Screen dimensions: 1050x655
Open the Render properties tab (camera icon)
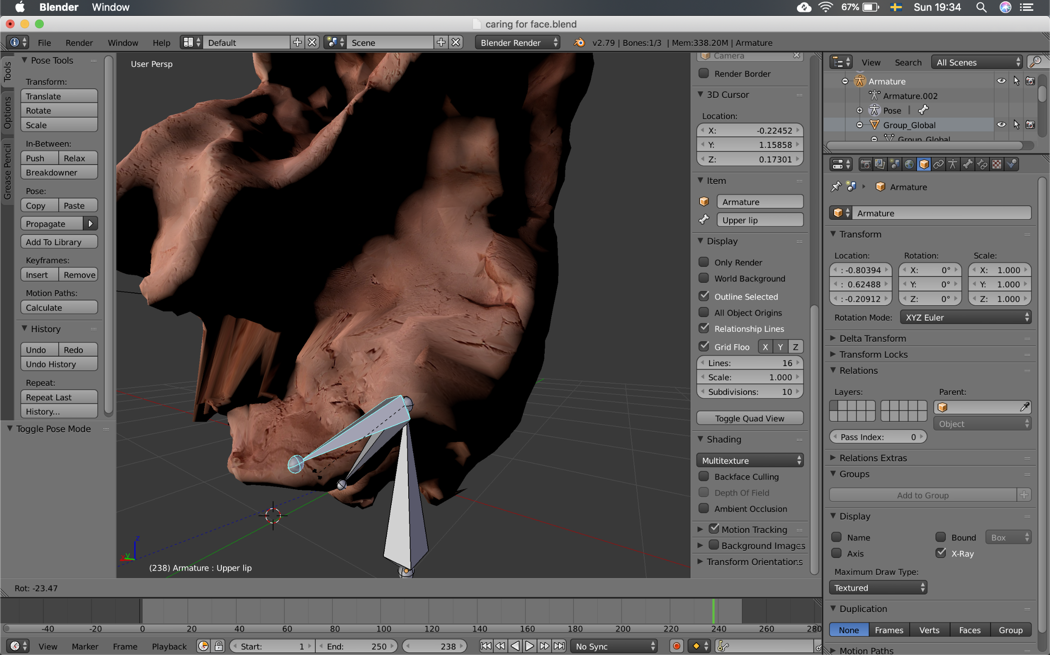(866, 165)
